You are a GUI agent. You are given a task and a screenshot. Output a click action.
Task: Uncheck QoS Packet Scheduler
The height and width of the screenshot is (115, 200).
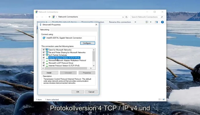pos(44,55)
